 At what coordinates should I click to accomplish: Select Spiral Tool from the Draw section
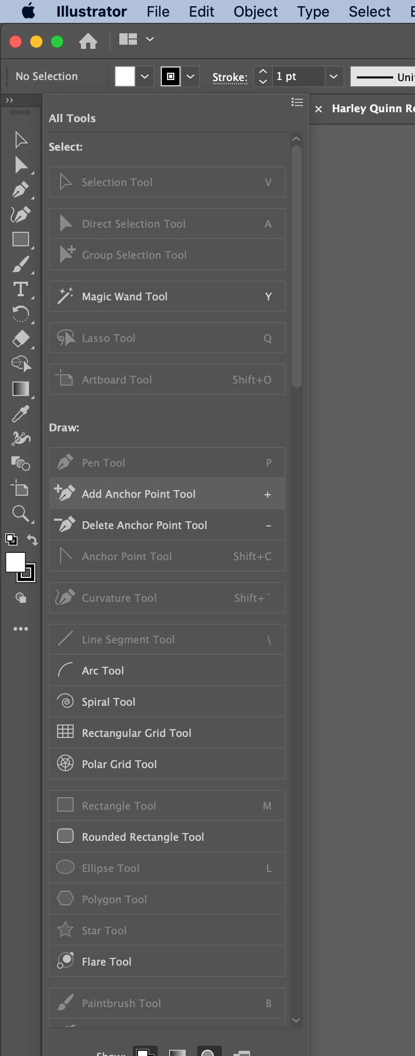tap(167, 702)
